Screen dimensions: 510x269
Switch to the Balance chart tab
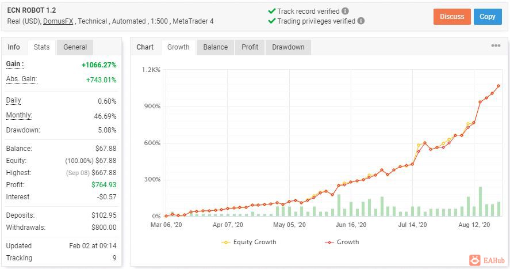(215, 47)
